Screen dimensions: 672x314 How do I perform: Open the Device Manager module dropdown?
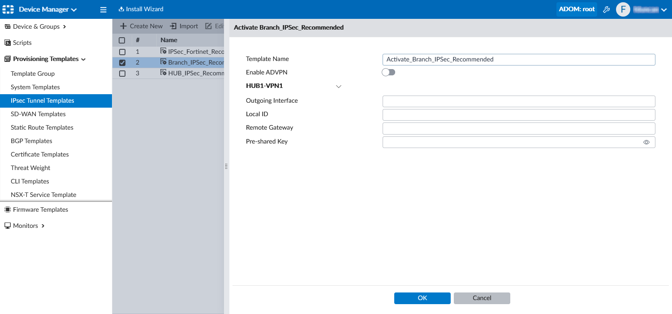pos(47,9)
